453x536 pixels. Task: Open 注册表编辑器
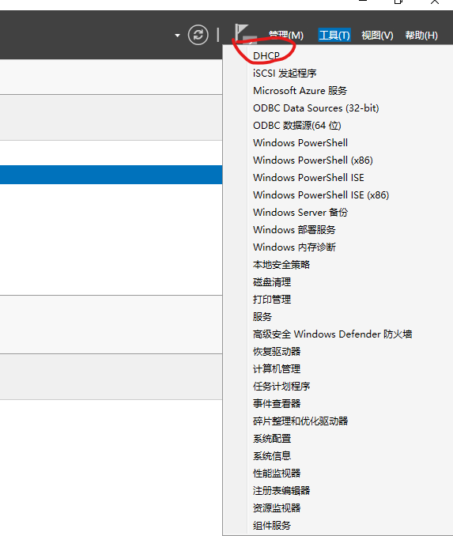click(x=281, y=490)
